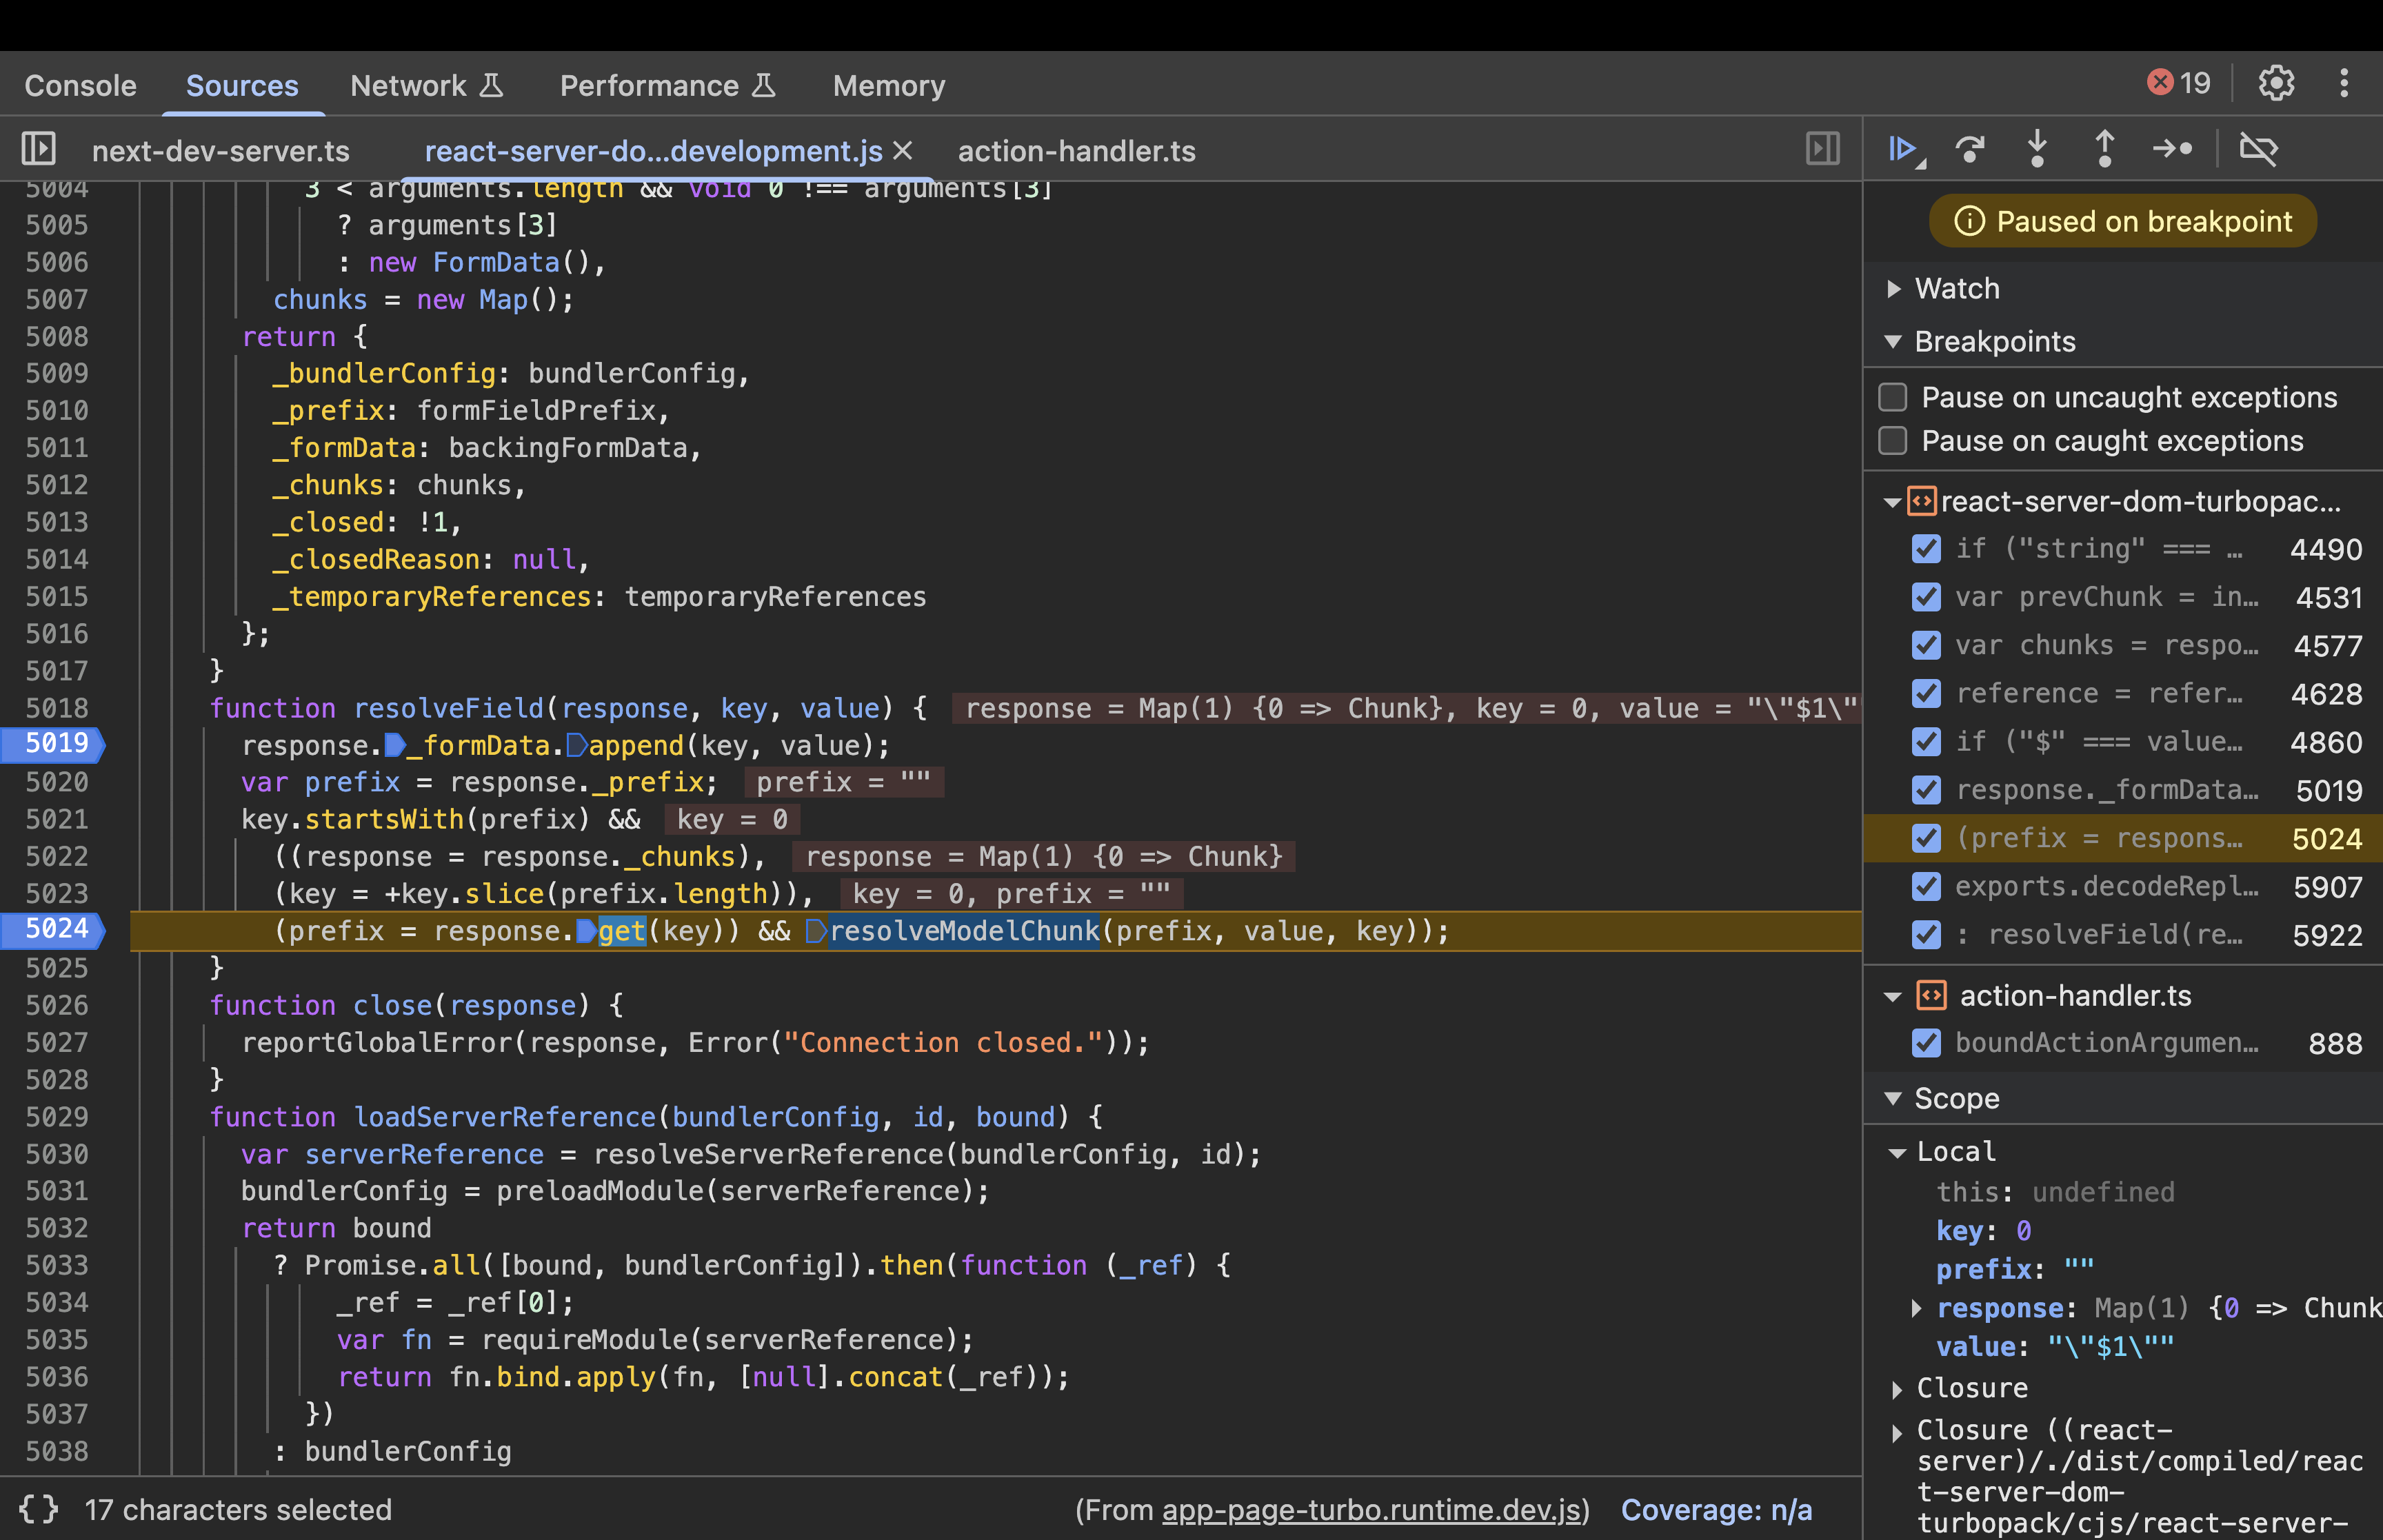Expand the response Map variable in Local scope

(1916, 1308)
